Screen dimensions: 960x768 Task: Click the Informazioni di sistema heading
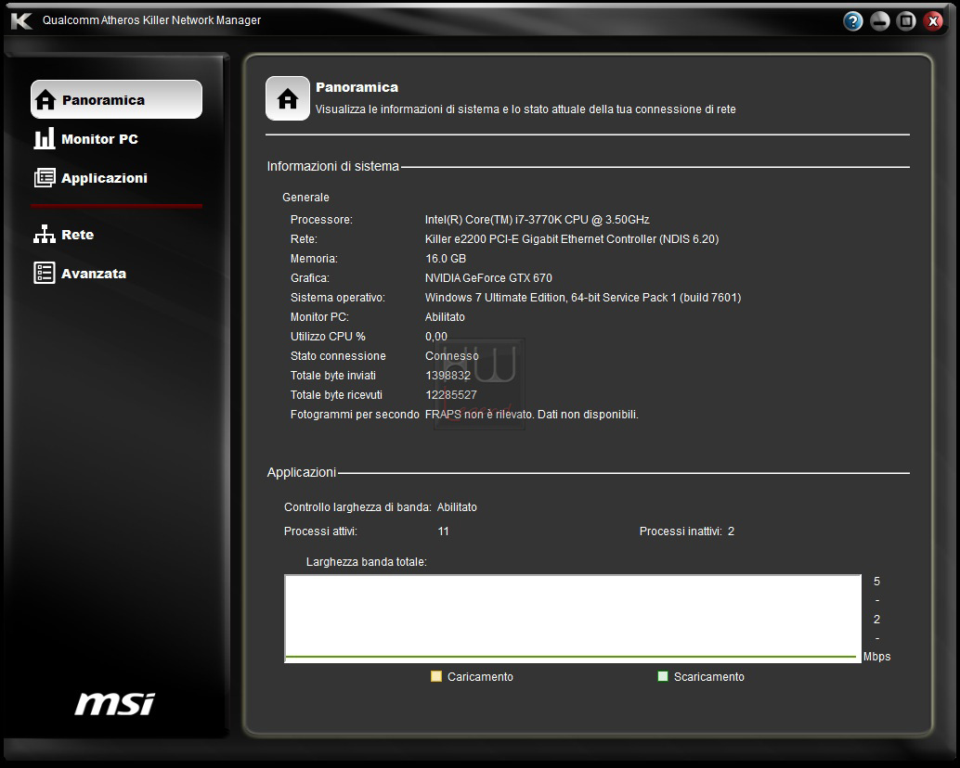click(x=333, y=166)
